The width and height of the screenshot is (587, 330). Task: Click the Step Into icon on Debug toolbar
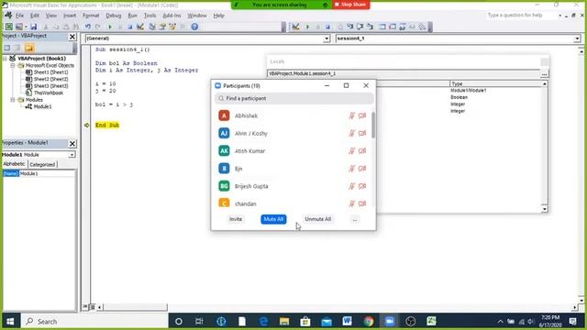[349, 27]
